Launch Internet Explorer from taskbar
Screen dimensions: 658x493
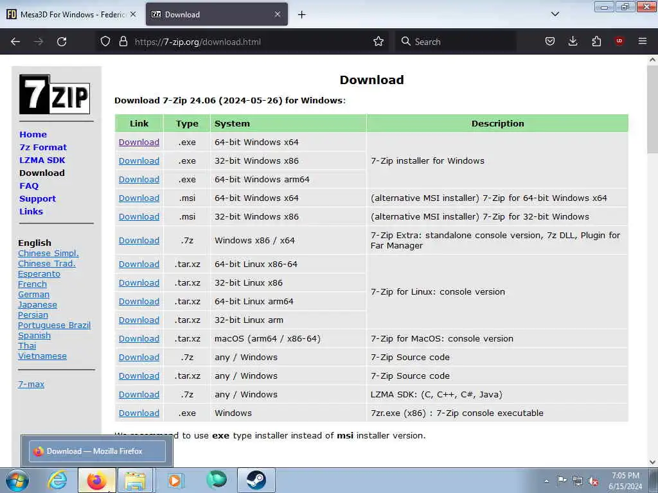[x=57, y=480]
